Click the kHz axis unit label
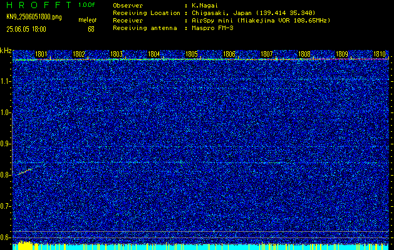The image size is (394, 250). tap(6, 51)
